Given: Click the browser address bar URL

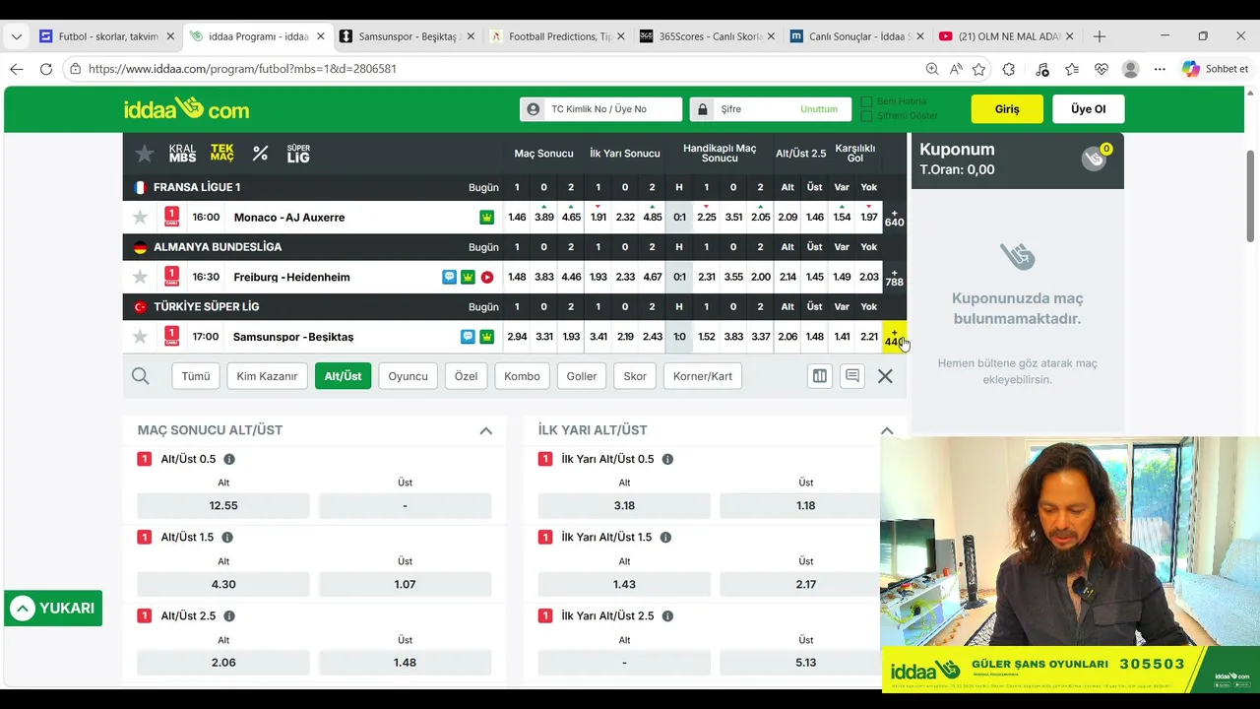Looking at the screenshot, I should coord(242,69).
